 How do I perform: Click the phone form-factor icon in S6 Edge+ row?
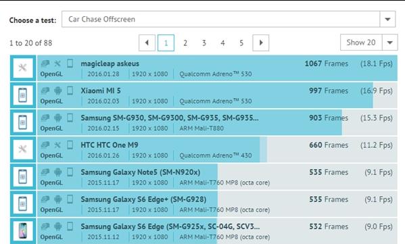coord(70,199)
